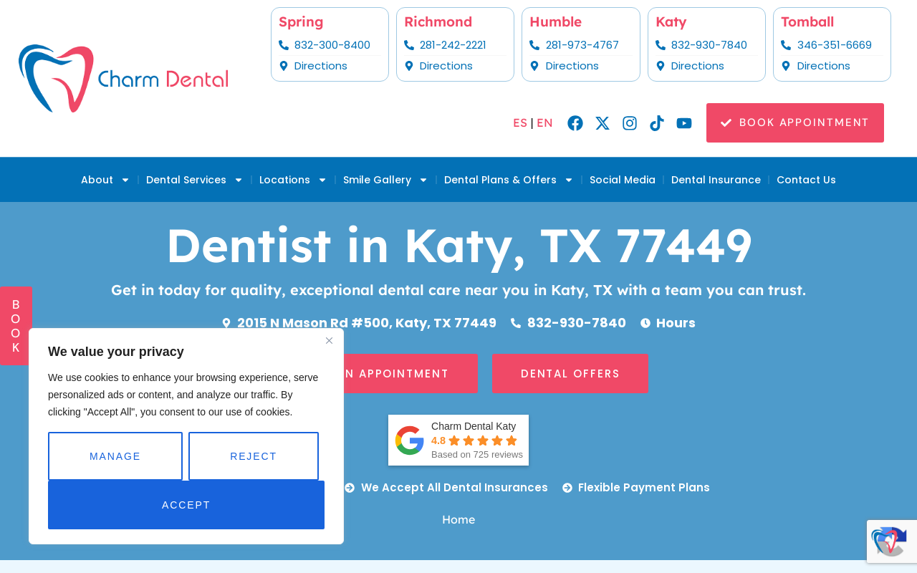
Task: Click the Dental Offers button
Action: click(570, 373)
